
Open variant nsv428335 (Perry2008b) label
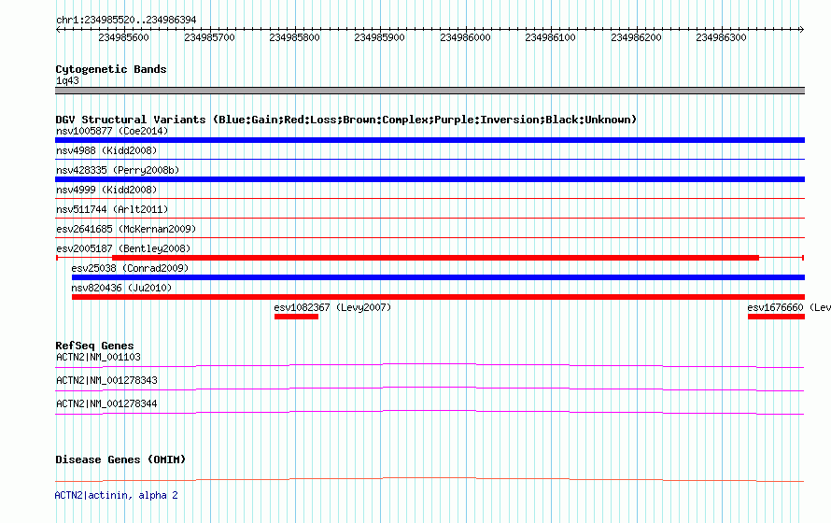tap(118, 170)
